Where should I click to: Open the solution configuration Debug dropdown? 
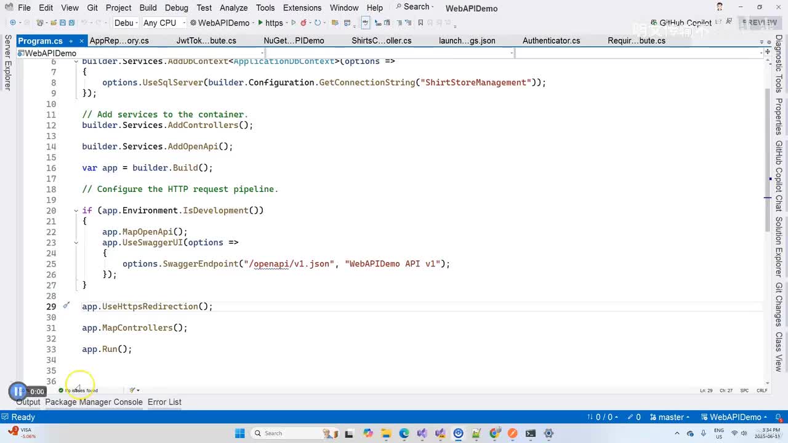126,23
